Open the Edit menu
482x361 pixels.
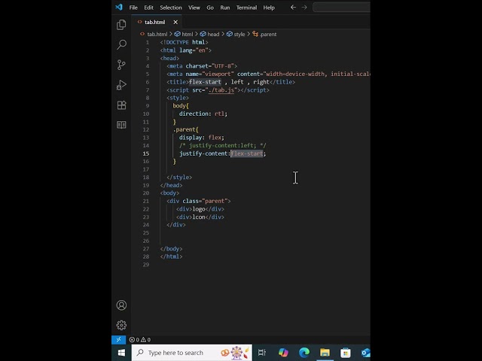pyautogui.click(x=149, y=8)
